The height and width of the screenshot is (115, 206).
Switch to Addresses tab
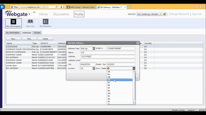[26, 33]
